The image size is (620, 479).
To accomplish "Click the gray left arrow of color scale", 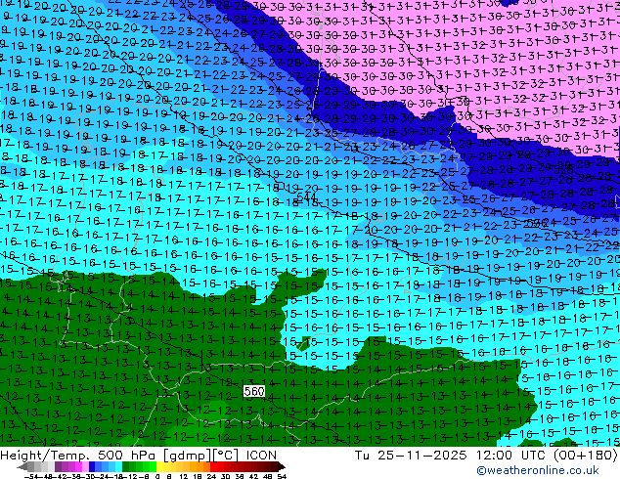I will [x=22, y=466].
